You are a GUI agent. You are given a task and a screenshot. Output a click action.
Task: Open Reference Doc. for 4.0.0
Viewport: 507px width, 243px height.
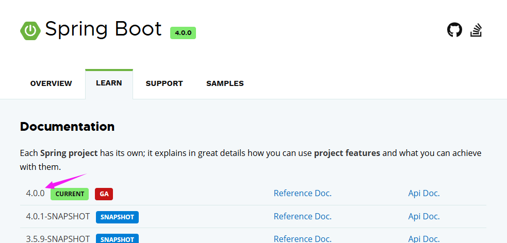(303, 193)
